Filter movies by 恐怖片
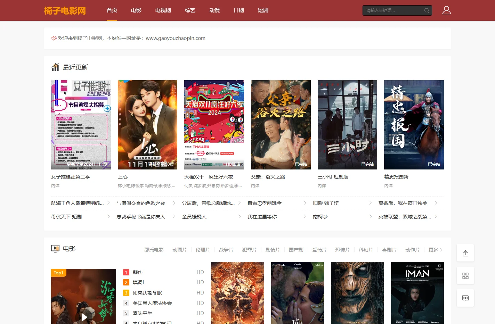Screen dimensions: 495x324 (x=343, y=250)
